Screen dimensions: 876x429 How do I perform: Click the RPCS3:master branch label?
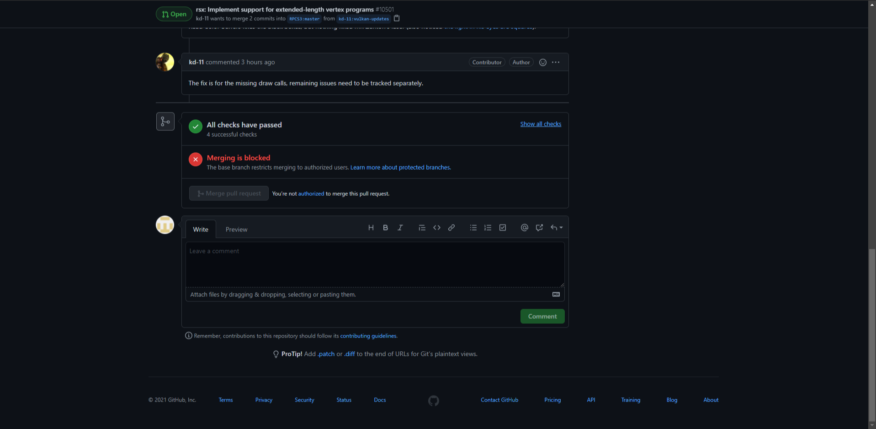click(x=304, y=19)
